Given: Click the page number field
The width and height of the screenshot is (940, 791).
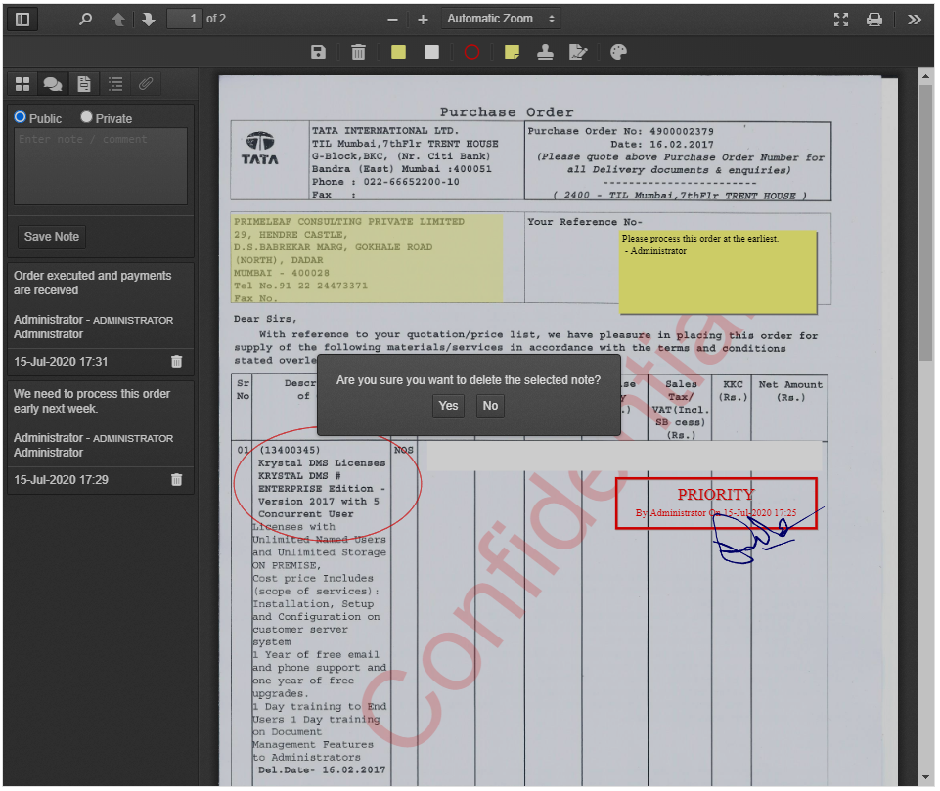Looking at the screenshot, I should pyautogui.click(x=184, y=19).
